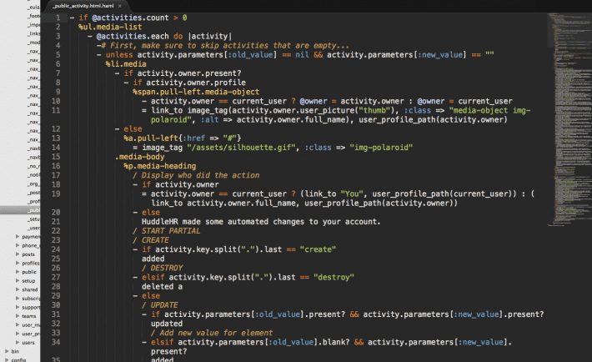Expand the bin folder arrow
Viewport: 592px width, 362px height.
click(x=5, y=351)
